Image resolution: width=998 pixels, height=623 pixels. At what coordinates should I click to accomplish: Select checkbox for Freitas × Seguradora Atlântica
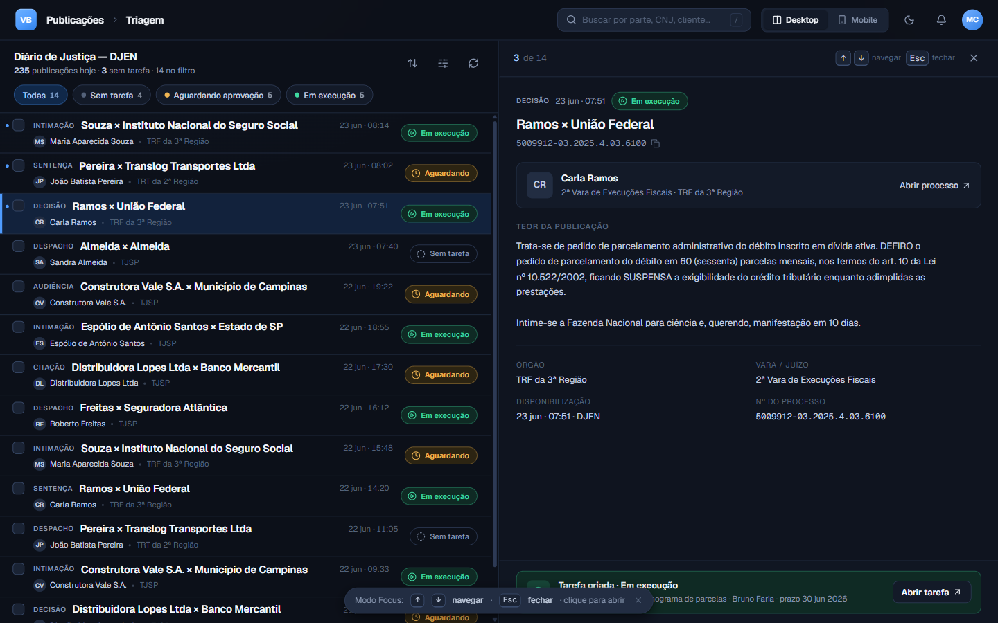tap(19, 408)
